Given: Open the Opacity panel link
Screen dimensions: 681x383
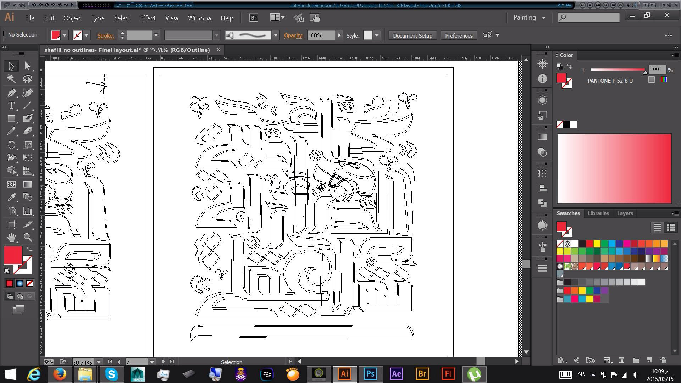Looking at the screenshot, I should tap(294, 35).
